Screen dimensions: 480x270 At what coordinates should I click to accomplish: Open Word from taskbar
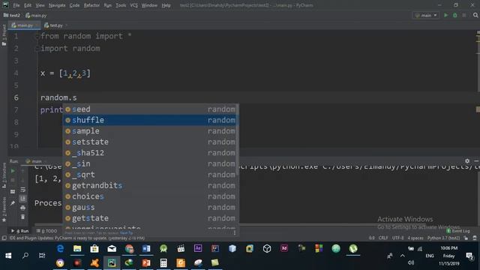click(146, 248)
